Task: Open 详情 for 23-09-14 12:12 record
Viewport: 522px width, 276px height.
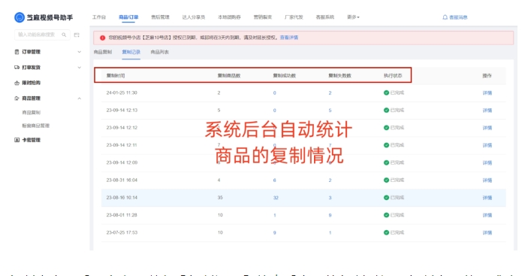Action: (487, 128)
